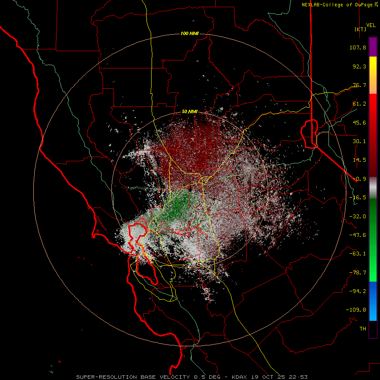Click the -16.5 scale value
The width and height of the screenshot is (380, 380).
pos(358,198)
